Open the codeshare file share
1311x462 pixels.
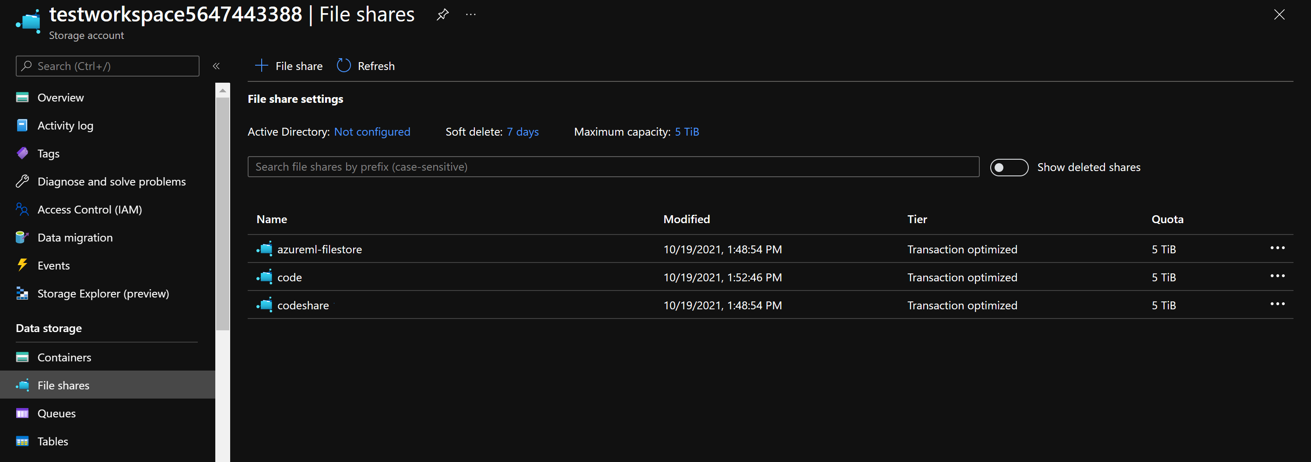303,305
